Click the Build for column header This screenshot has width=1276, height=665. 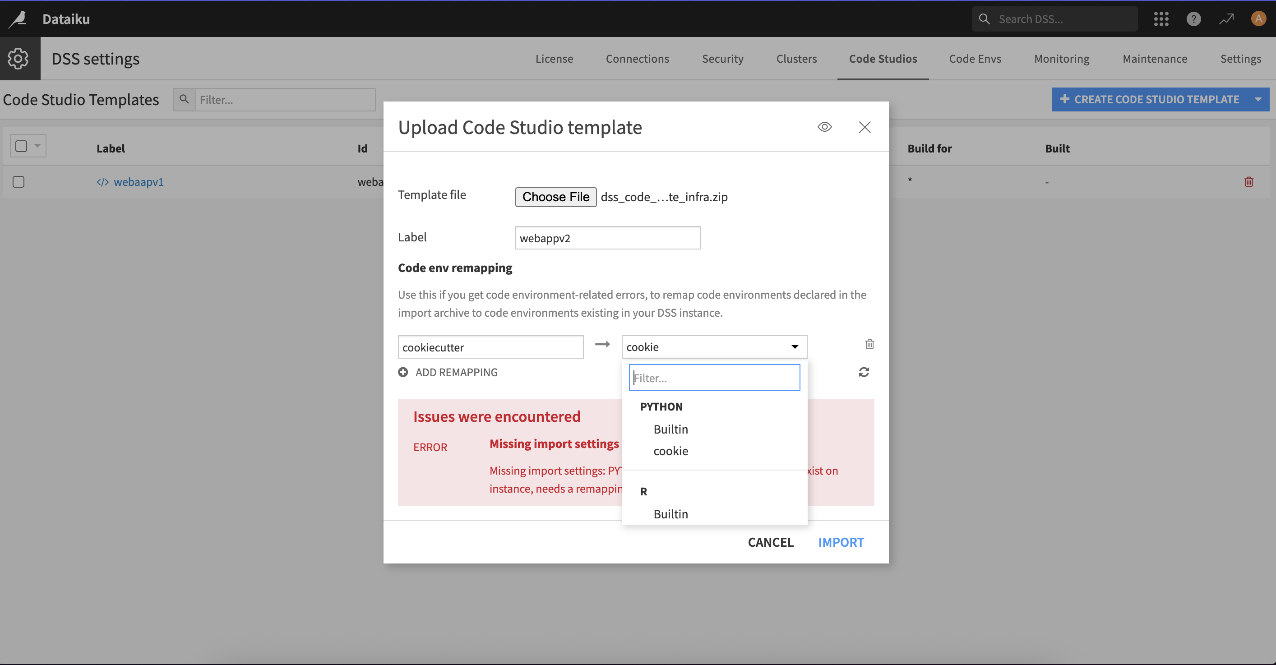tap(929, 148)
